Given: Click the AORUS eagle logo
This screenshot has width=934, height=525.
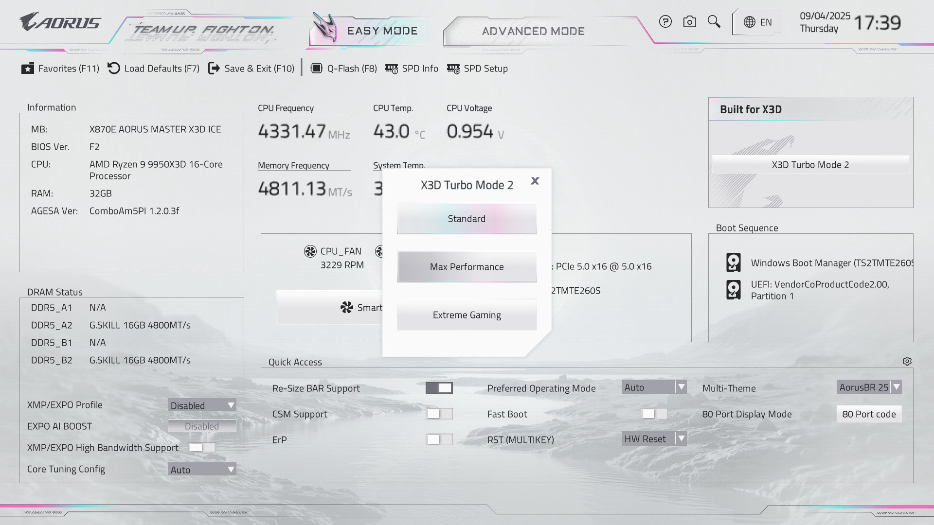Looking at the screenshot, I should [x=60, y=22].
